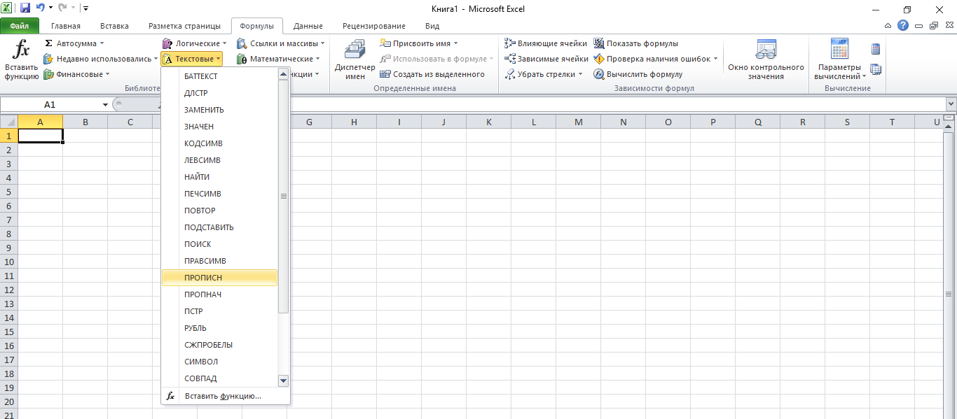Switch to the Рецензирование tab
The image size is (957, 419).
374,26
